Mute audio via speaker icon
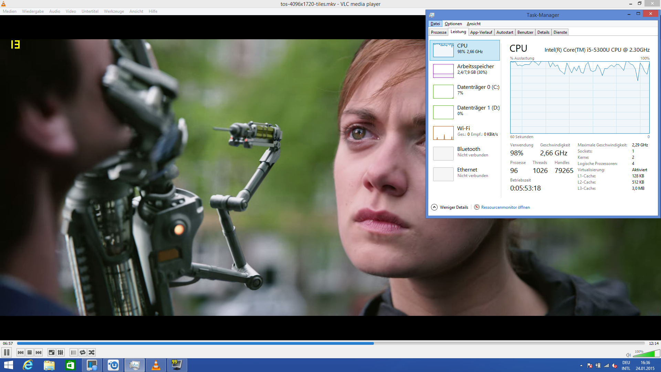Viewport: 661px width, 372px height. pyautogui.click(x=628, y=355)
